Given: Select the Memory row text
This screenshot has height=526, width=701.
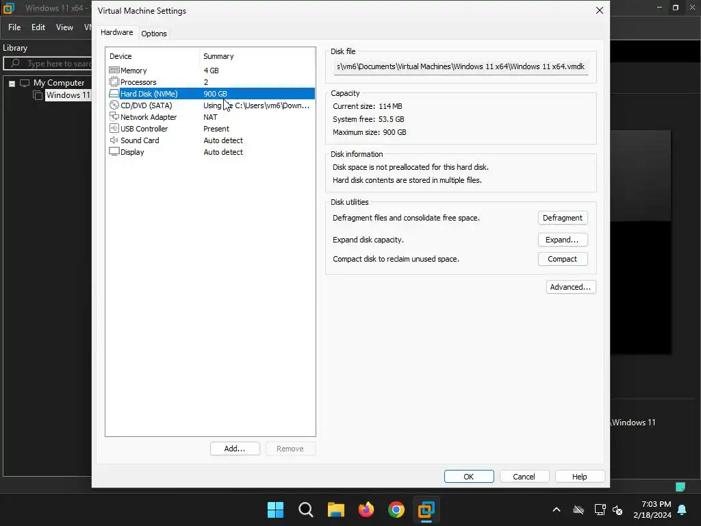Looking at the screenshot, I should [133, 71].
